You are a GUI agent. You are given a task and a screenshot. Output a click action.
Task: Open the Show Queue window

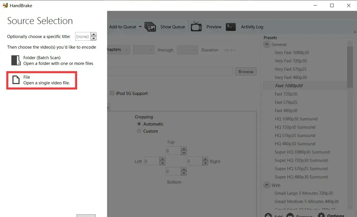point(165,27)
